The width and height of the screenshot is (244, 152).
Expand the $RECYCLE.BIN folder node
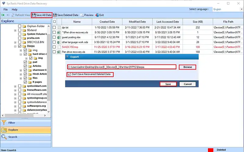pyautogui.click(x=15, y=42)
